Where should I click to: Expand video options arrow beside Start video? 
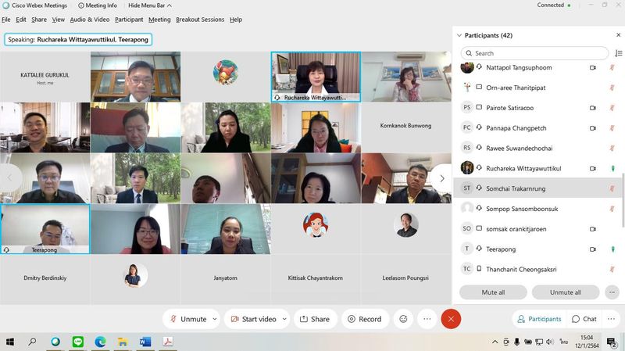[x=284, y=319]
